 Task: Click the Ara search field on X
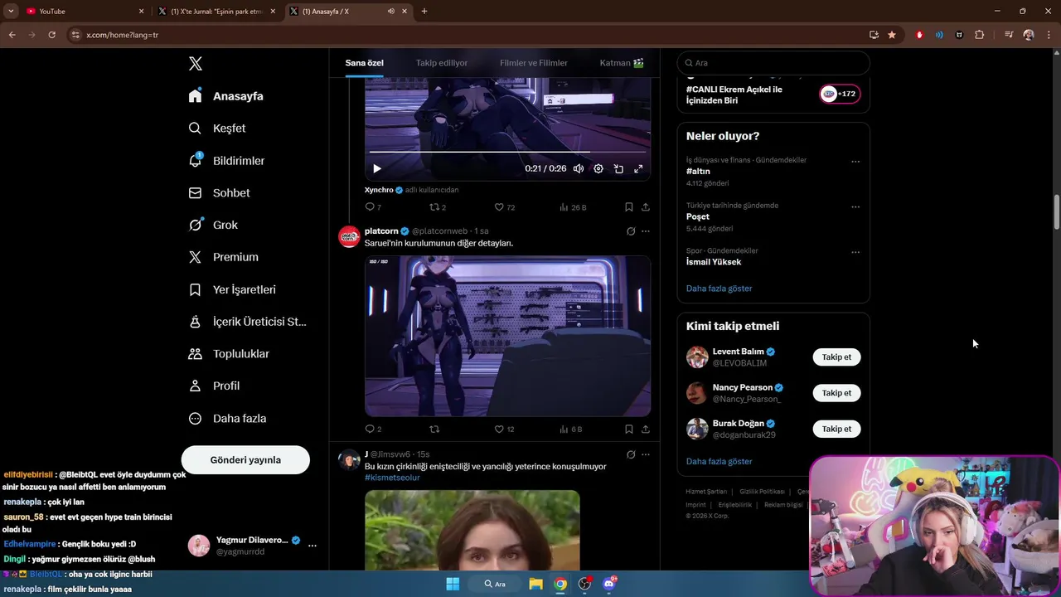click(x=773, y=63)
